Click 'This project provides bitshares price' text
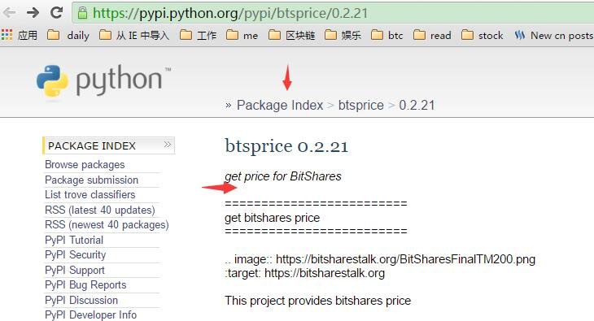594x321 pixels. pos(318,301)
